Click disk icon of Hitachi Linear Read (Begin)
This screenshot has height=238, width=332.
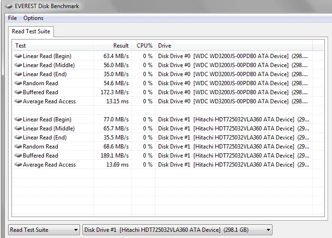18,119
